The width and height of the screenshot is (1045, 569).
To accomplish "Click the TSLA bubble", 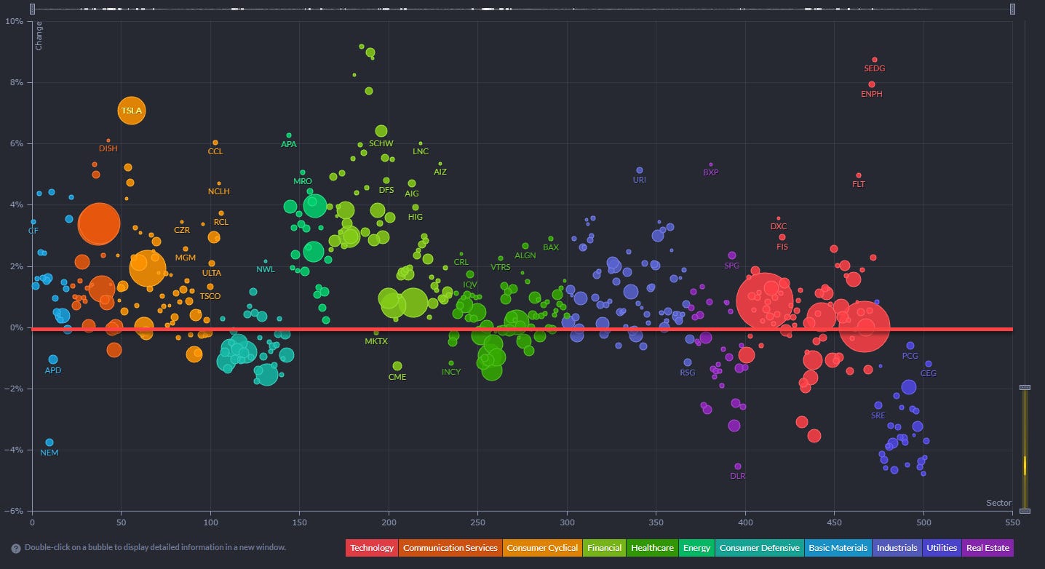I will [132, 111].
